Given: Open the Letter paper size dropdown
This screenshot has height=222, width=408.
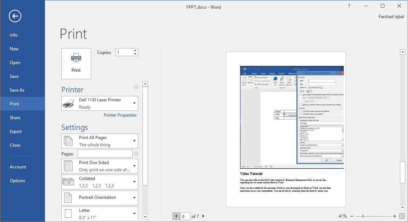Looking at the screenshot, I should pyautogui.click(x=134, y=213).
